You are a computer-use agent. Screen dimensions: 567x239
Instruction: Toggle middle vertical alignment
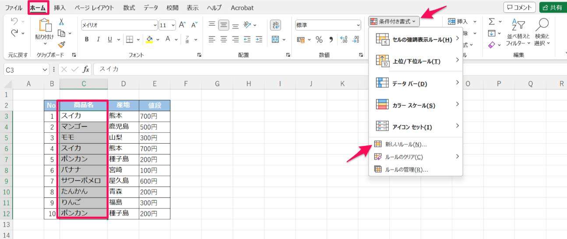[224, 25]
